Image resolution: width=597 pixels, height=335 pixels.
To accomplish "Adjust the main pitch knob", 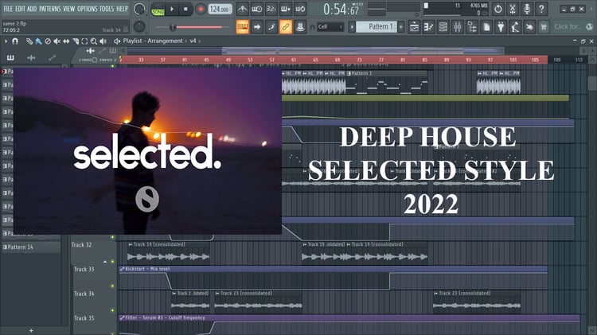I will pos(139,26).
